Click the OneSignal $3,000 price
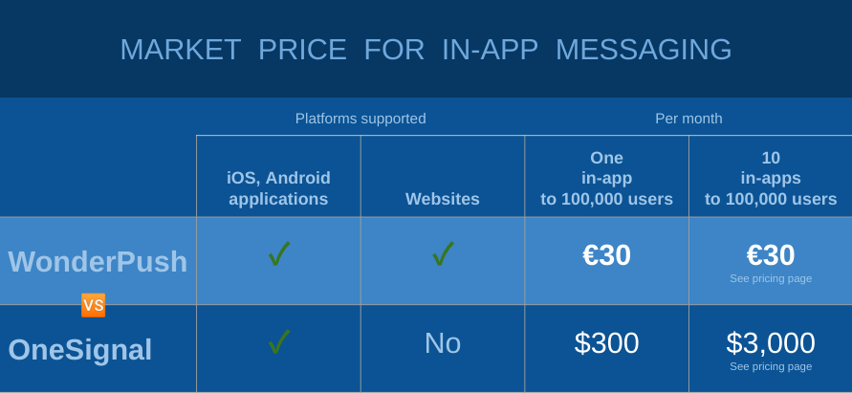The width and height of the screenshot is (852, 393). point(771,343)
